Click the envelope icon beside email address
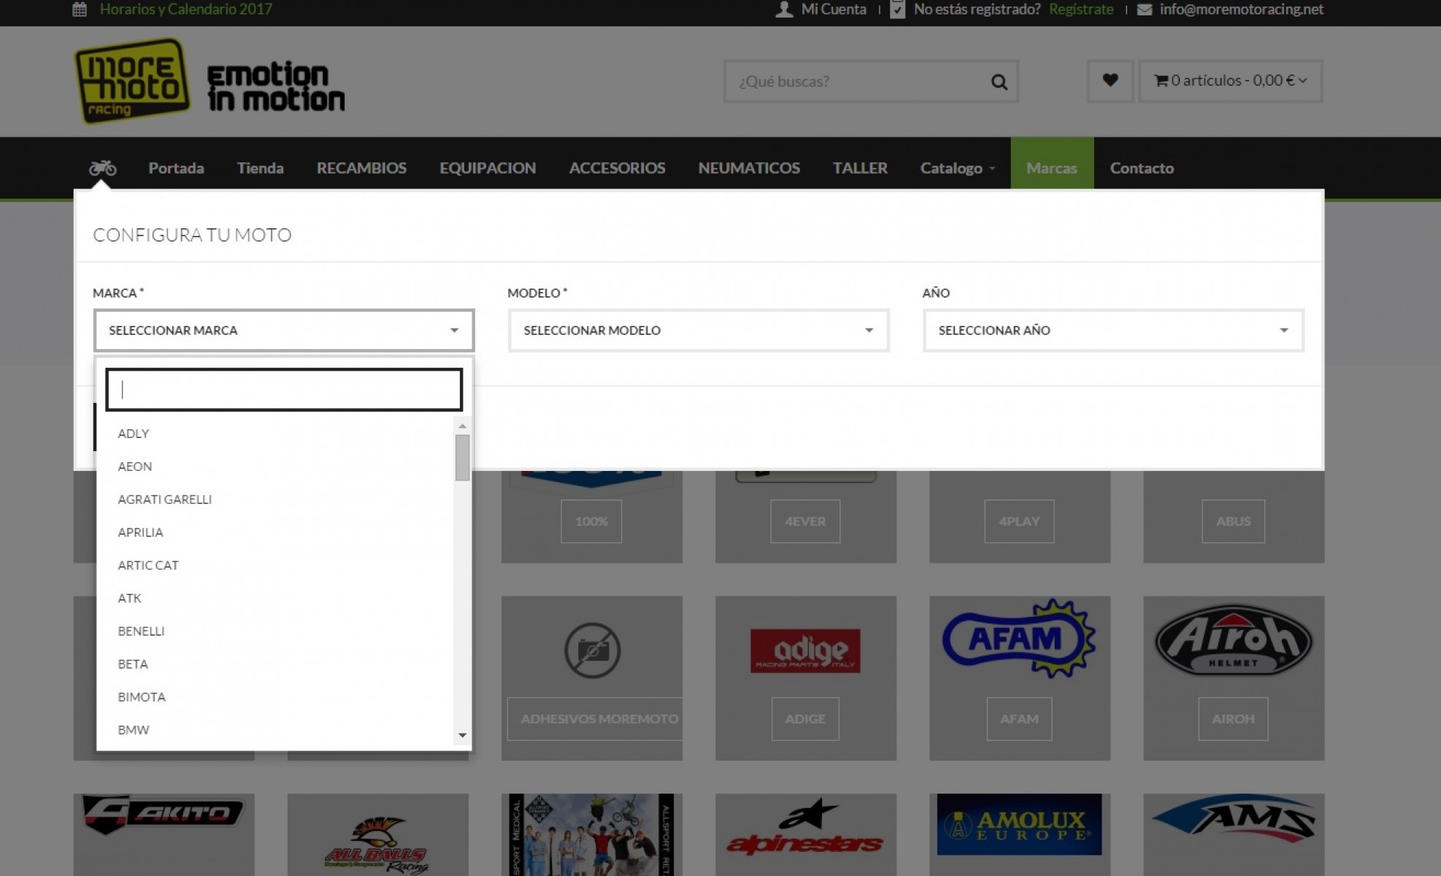Image resolution: width=1441 pixels, height=876 pixels. (x=1145, y=9)
